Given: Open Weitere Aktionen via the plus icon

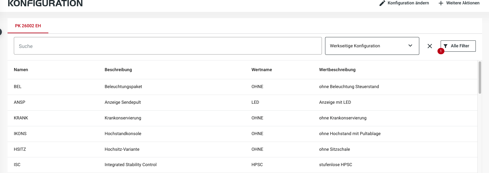Looking at the screenshot, I should [x=441, y=3].
